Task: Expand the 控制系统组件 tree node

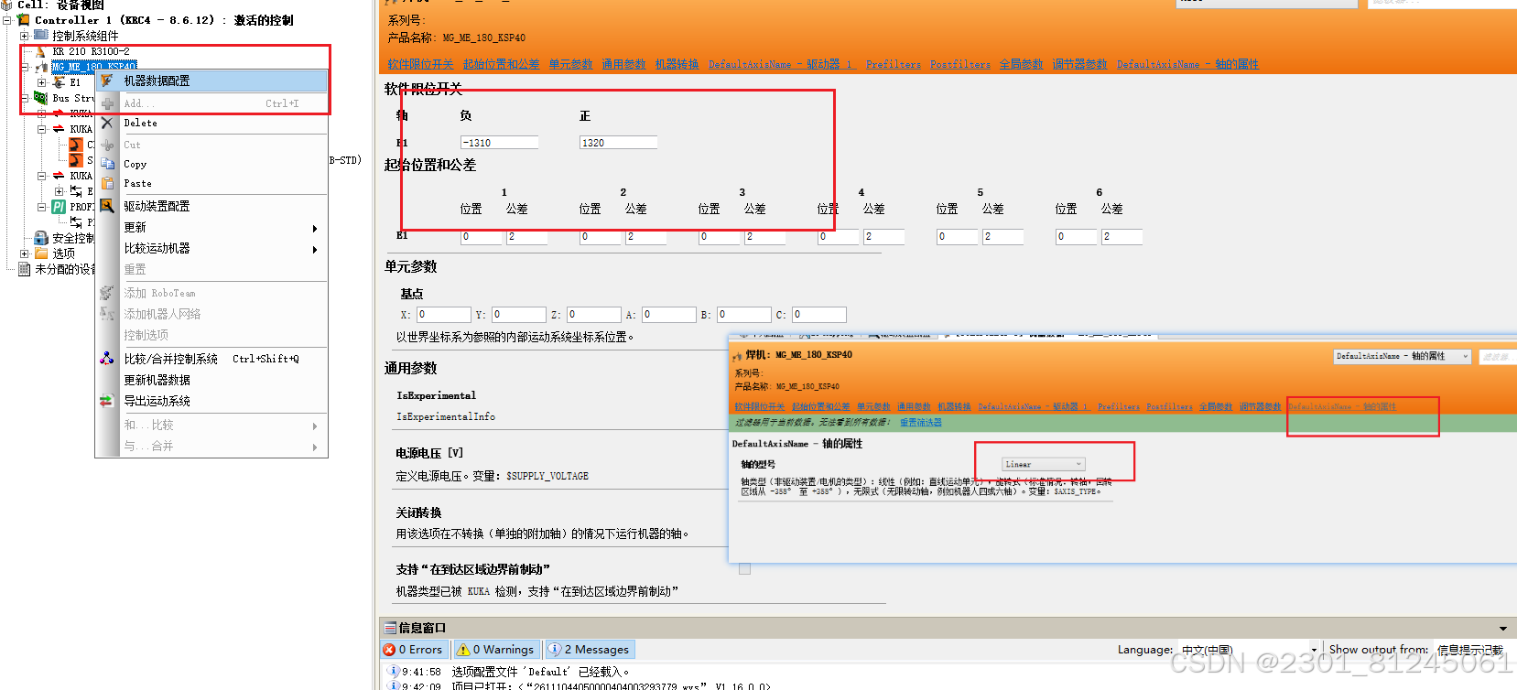Action: click(x=25, y=36)
